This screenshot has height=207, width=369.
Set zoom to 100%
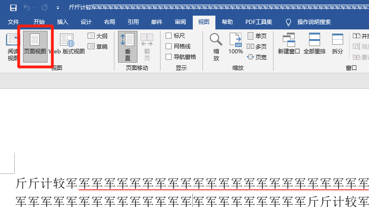[236, 46]
